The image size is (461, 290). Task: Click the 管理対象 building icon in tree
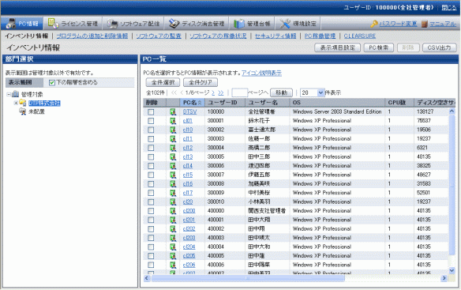tap(15, 94)
